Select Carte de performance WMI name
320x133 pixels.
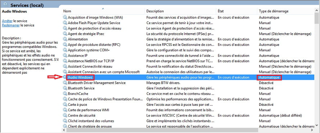pyautogui.click(x=88, y=110)
